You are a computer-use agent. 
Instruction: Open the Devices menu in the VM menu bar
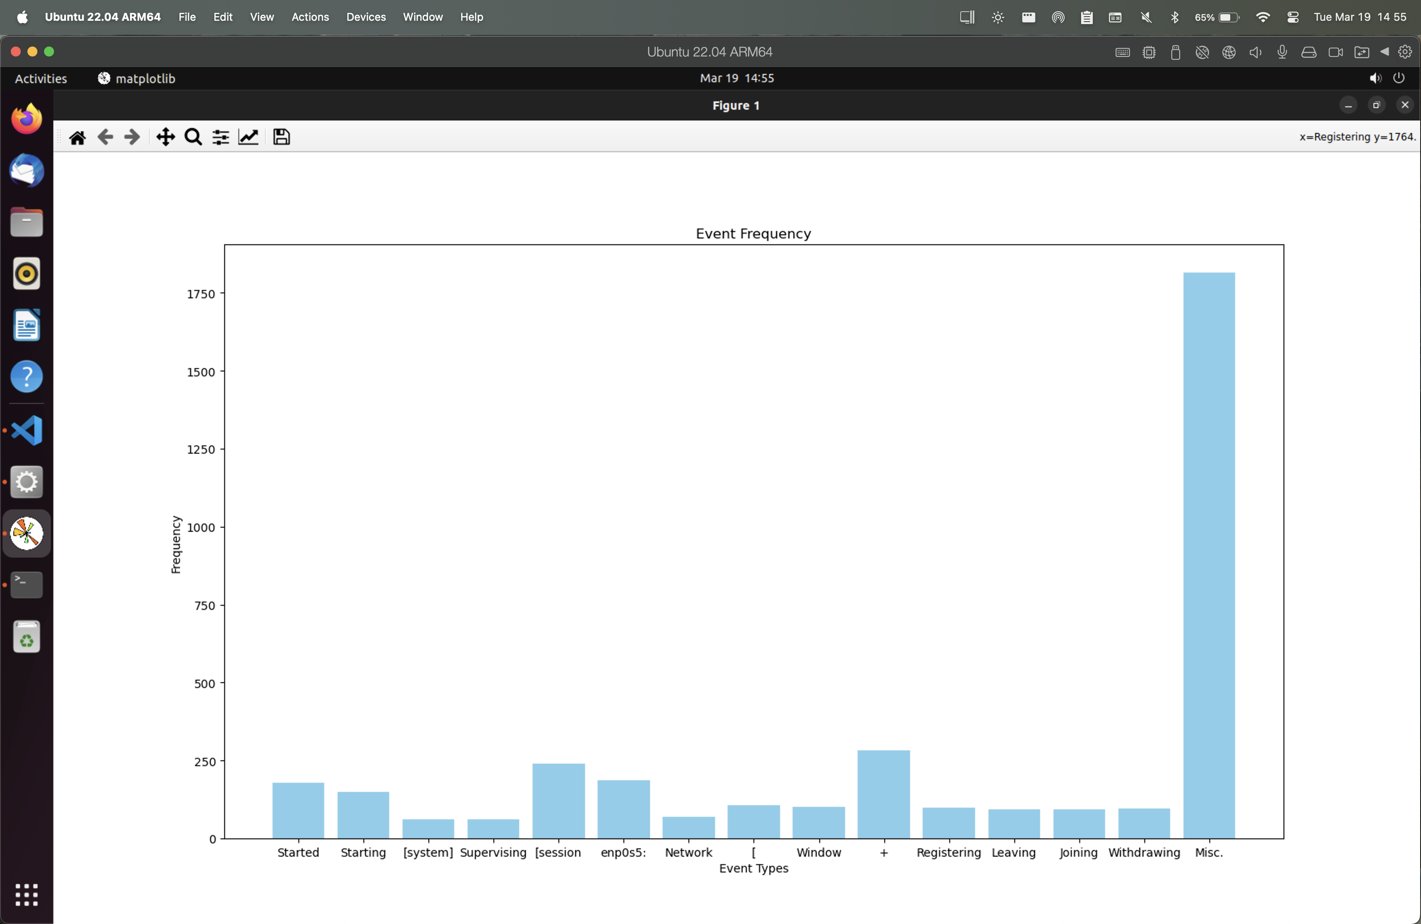click(x=365, y=17)
